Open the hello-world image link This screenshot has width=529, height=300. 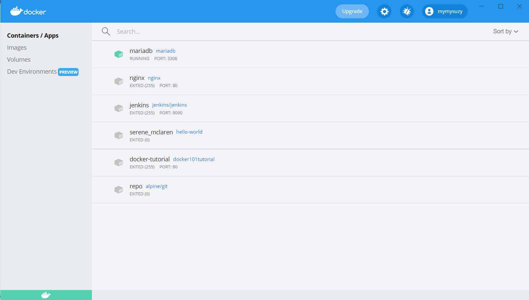(x=189, y=132)
